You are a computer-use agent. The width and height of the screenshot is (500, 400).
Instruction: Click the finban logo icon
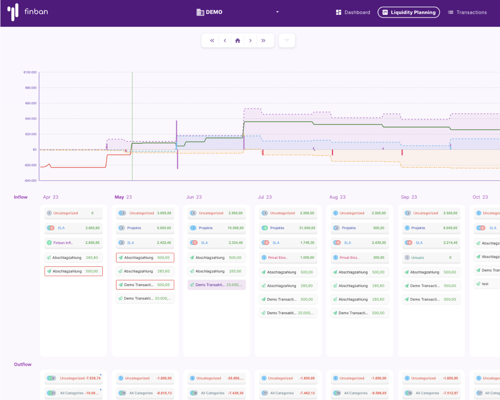13,12
